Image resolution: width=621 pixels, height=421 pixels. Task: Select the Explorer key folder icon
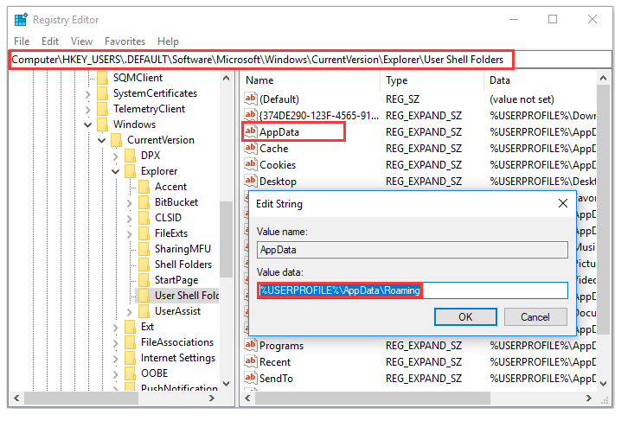pyautogui.click(x=131, y=171)
